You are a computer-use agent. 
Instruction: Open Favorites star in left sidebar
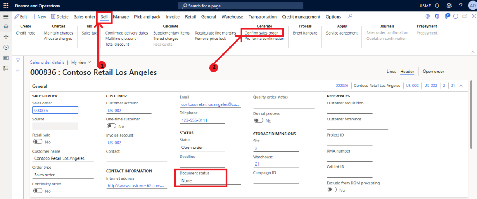point(6,37)
